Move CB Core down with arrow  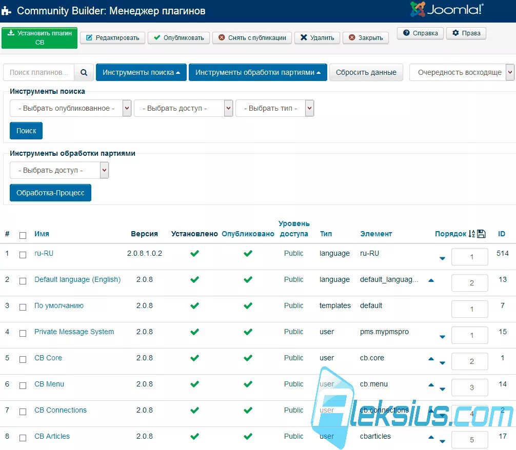pos(442,363)
